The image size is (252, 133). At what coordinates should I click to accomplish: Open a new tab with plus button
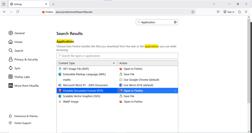point(53,4)
